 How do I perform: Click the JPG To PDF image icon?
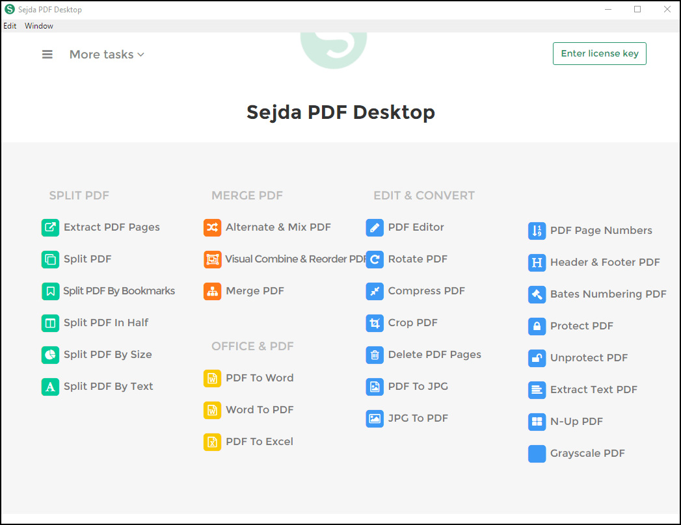click(375, 418)
